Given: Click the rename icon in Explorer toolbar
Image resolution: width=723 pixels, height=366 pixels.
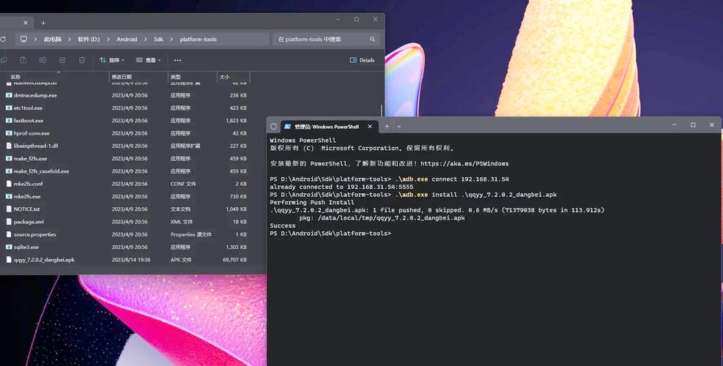Looking at the screenshot, I should 42,60.
